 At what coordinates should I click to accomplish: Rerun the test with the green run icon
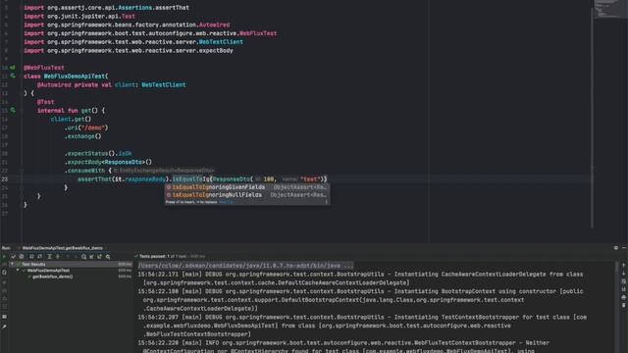[4, 257]
